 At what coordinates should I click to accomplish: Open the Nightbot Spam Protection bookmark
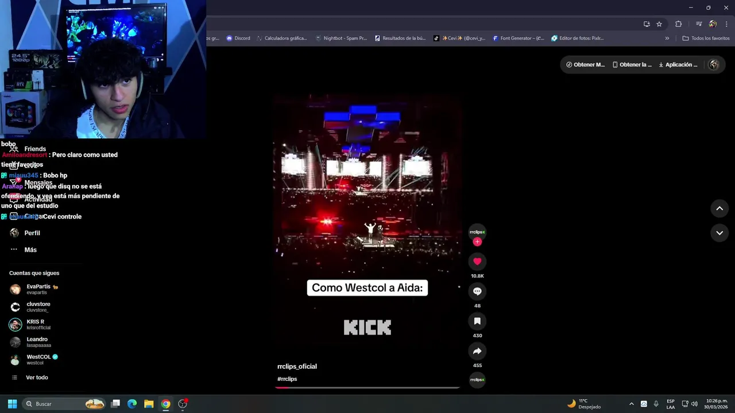pos(341,38)
